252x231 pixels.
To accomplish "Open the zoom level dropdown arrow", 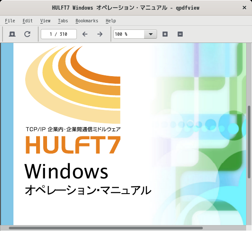I will tap(151, 34).
